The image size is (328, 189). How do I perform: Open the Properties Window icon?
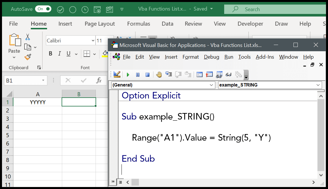(x=209, y=75)
